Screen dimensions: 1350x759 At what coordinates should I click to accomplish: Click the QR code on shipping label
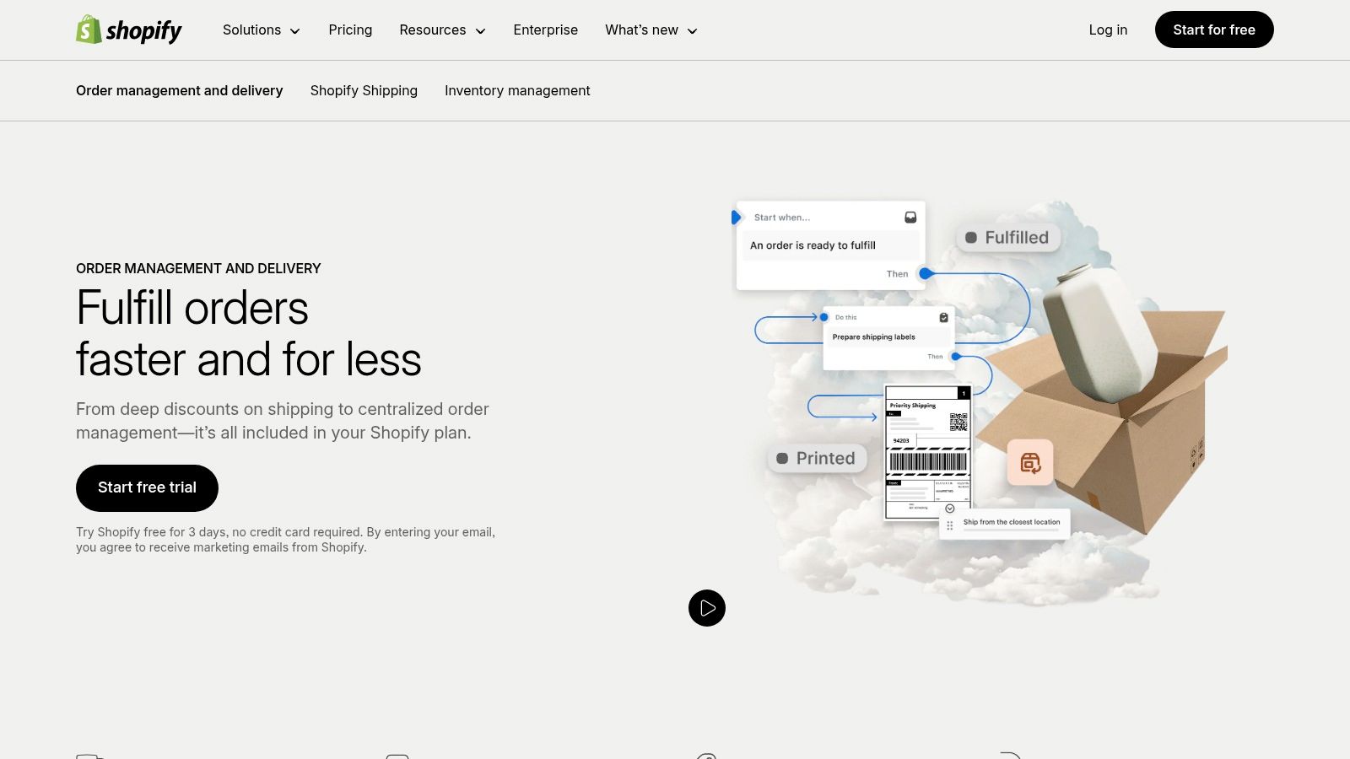tap(958, 422)
